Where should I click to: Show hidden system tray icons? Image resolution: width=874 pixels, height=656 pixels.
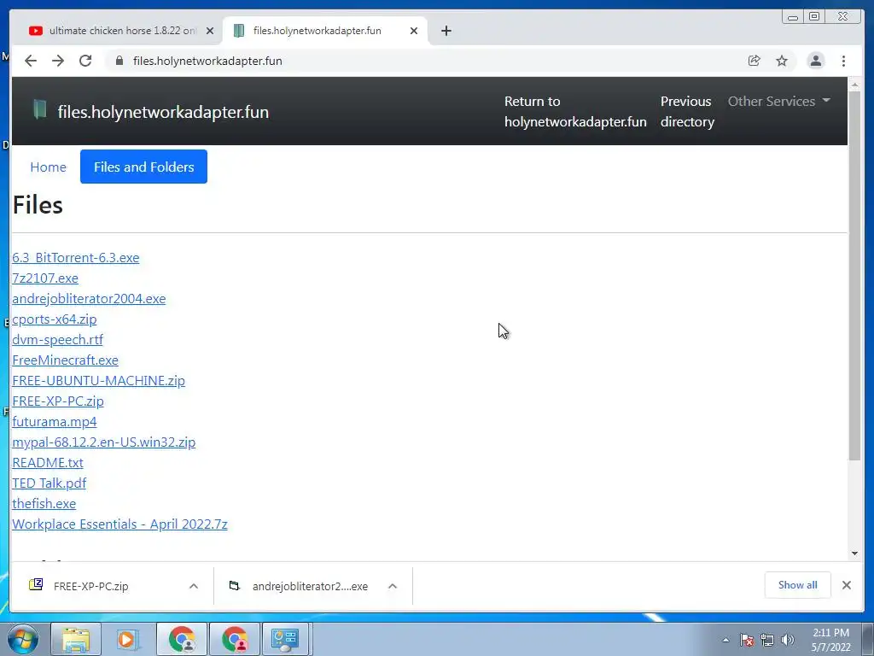[725, 640]
